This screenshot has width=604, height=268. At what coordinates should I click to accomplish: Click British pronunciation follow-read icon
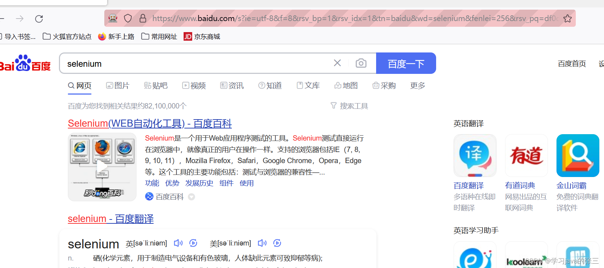(x=193, y=243)
